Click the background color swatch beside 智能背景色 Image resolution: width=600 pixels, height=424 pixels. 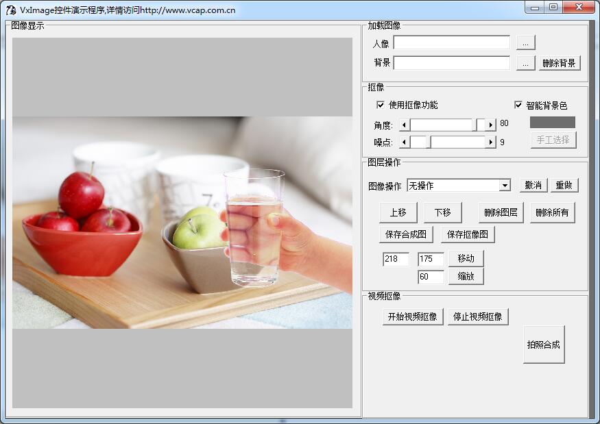[552, 123]
